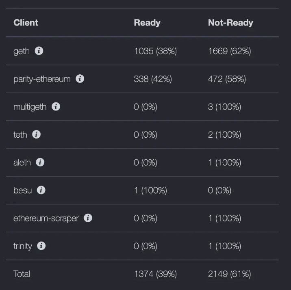Select geth Ready value 1035 (38%)
This screenshot has height=290, width=291.
pos(155,51)
